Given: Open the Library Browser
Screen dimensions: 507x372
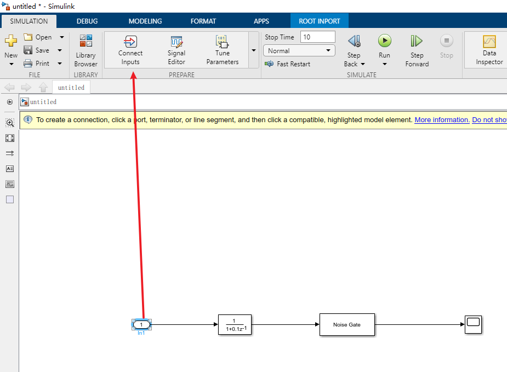Looking at the screenshot, I should (x=86, y=51).
